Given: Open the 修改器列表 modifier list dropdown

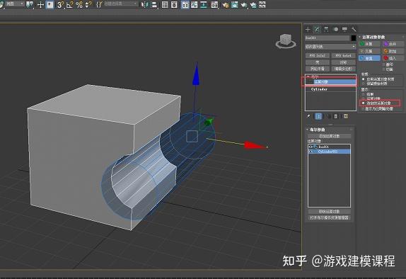Looking at the screenshot, I should 330,47.
